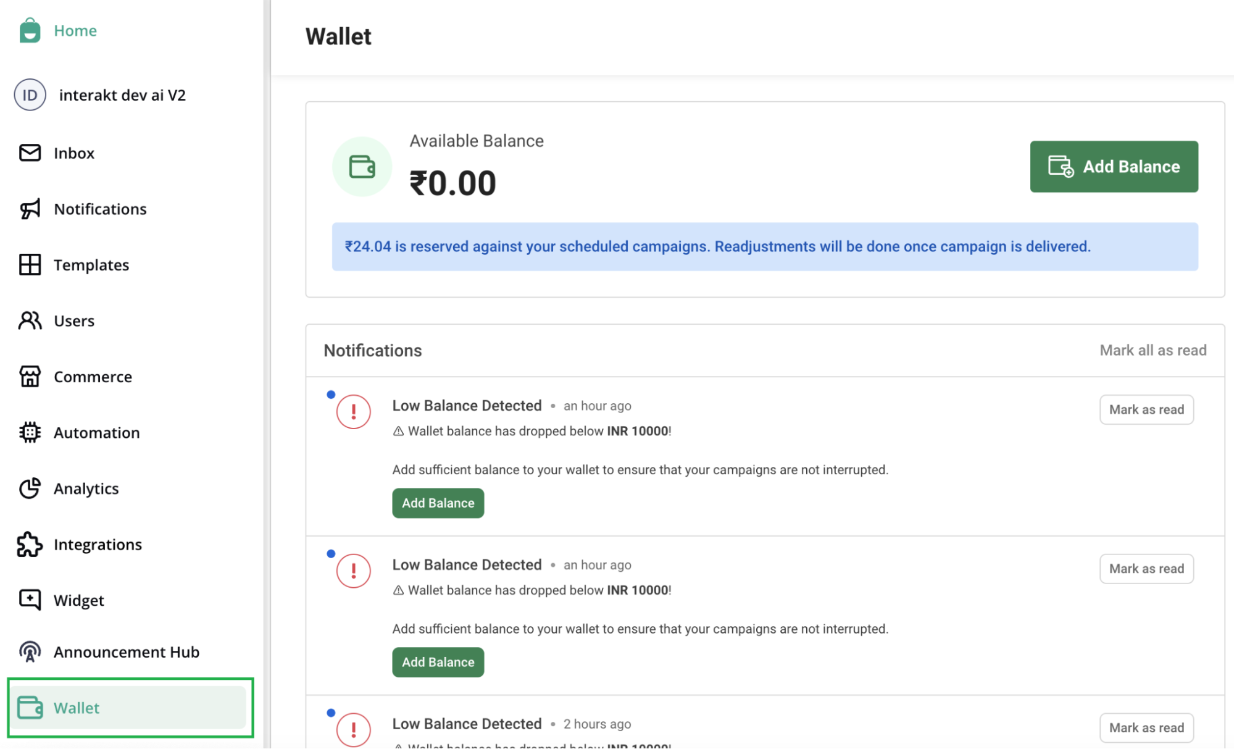Open the Home shopping bag icon
This screenshot has width=1234, height=749.
coord(30,30)
